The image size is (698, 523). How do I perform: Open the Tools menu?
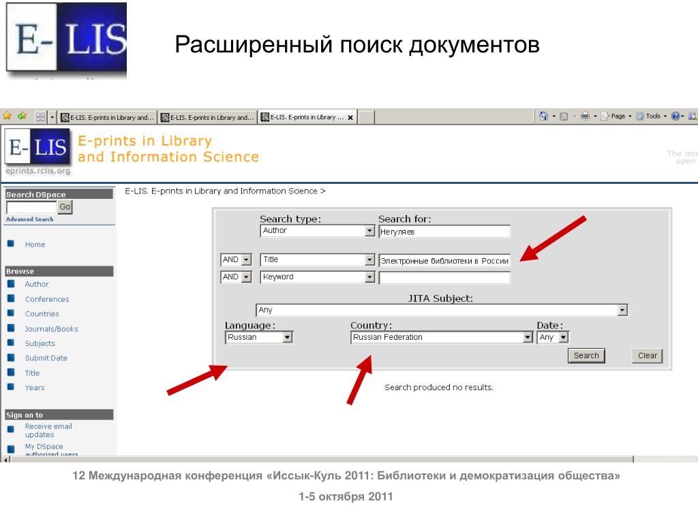pos(651,116)
